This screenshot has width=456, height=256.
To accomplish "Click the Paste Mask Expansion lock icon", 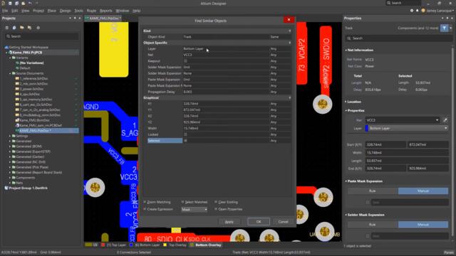I will [x=368, y=202].
